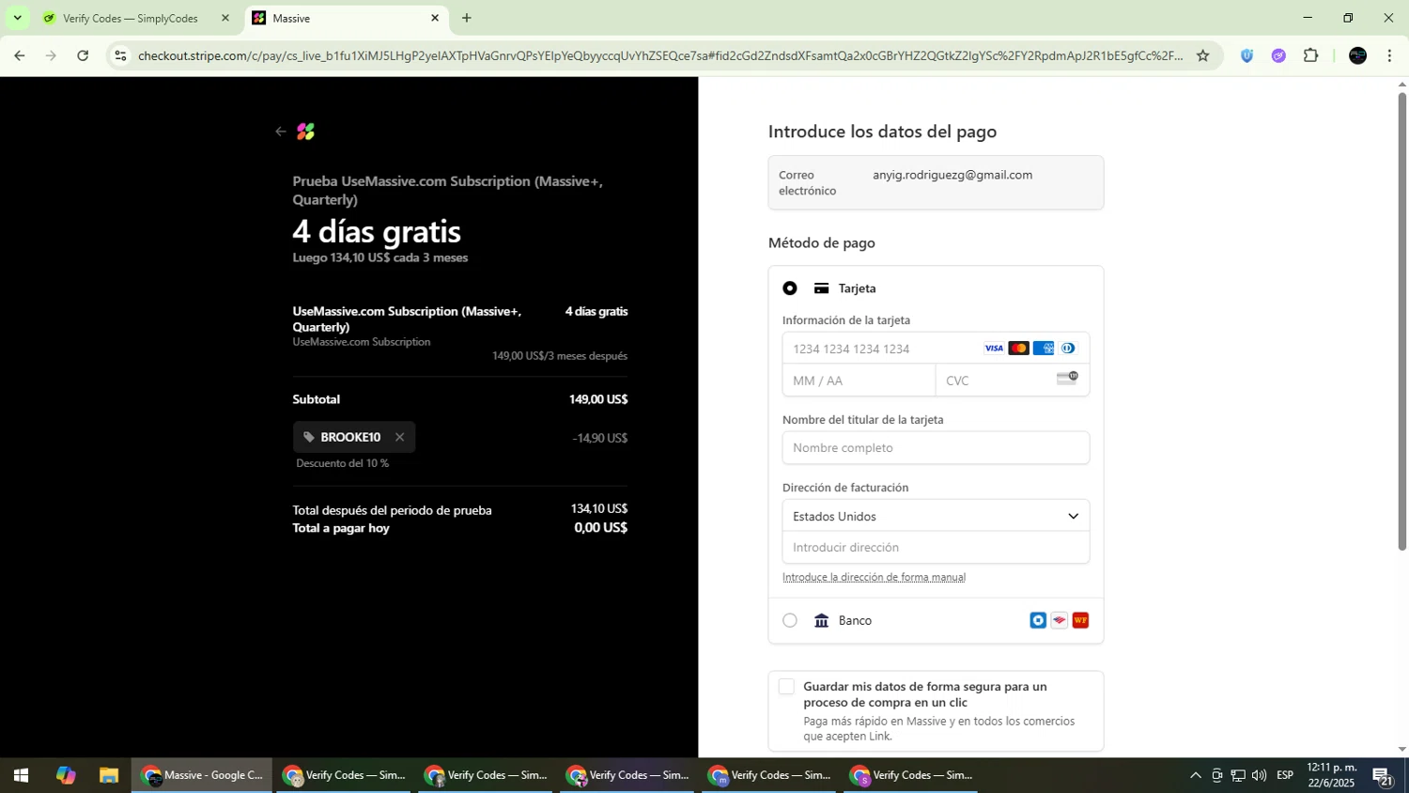This screenshot has height=793, width=1409.
Task: Select the Banco payment method radio
Action: click(x=790, y=620)
